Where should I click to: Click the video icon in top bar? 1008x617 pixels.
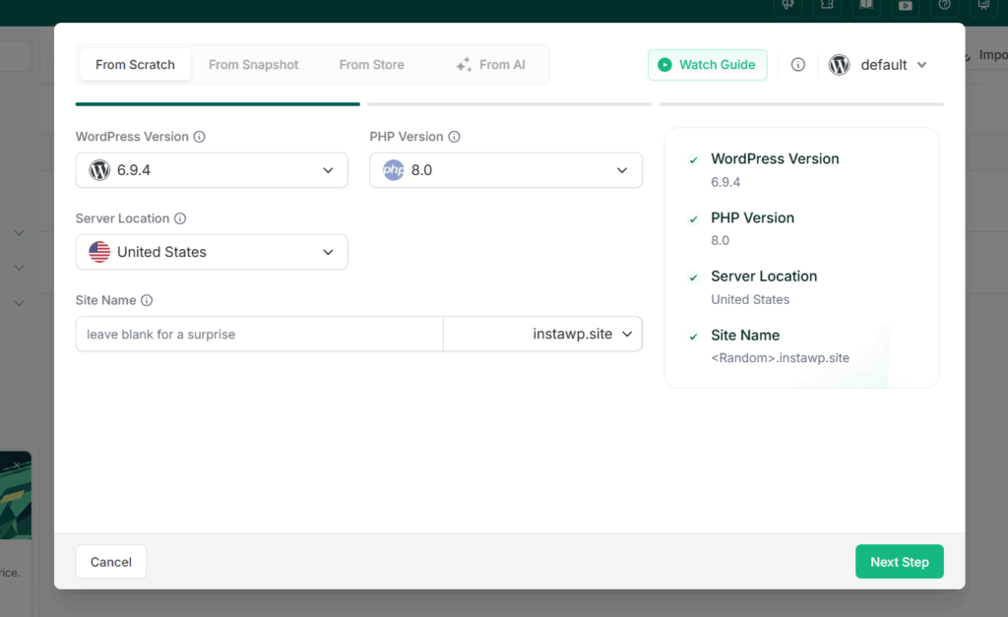pos(906,6)
